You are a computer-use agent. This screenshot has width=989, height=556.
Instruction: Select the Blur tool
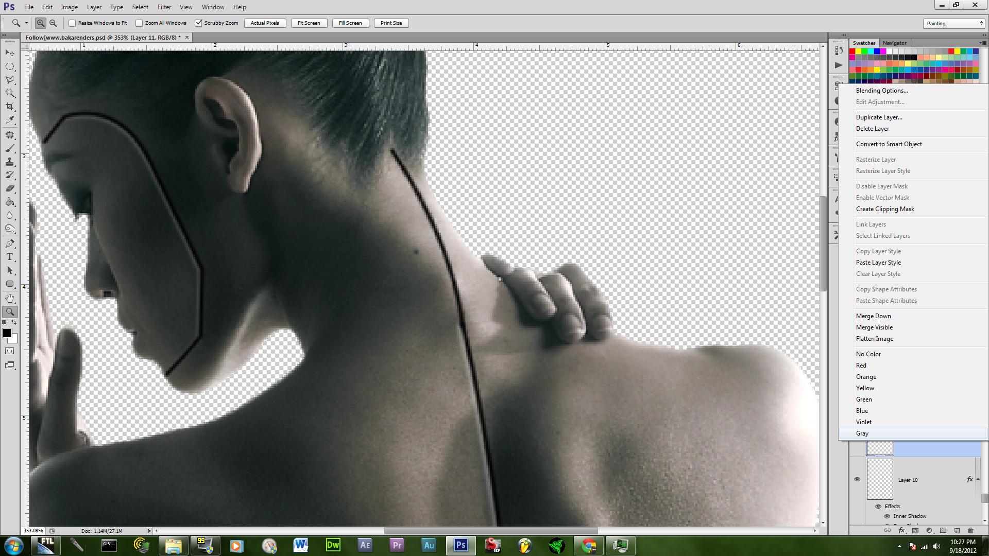pos(10,215)
